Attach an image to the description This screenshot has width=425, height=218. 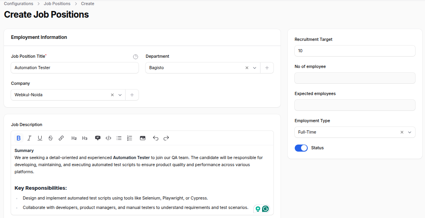point(142,138)
